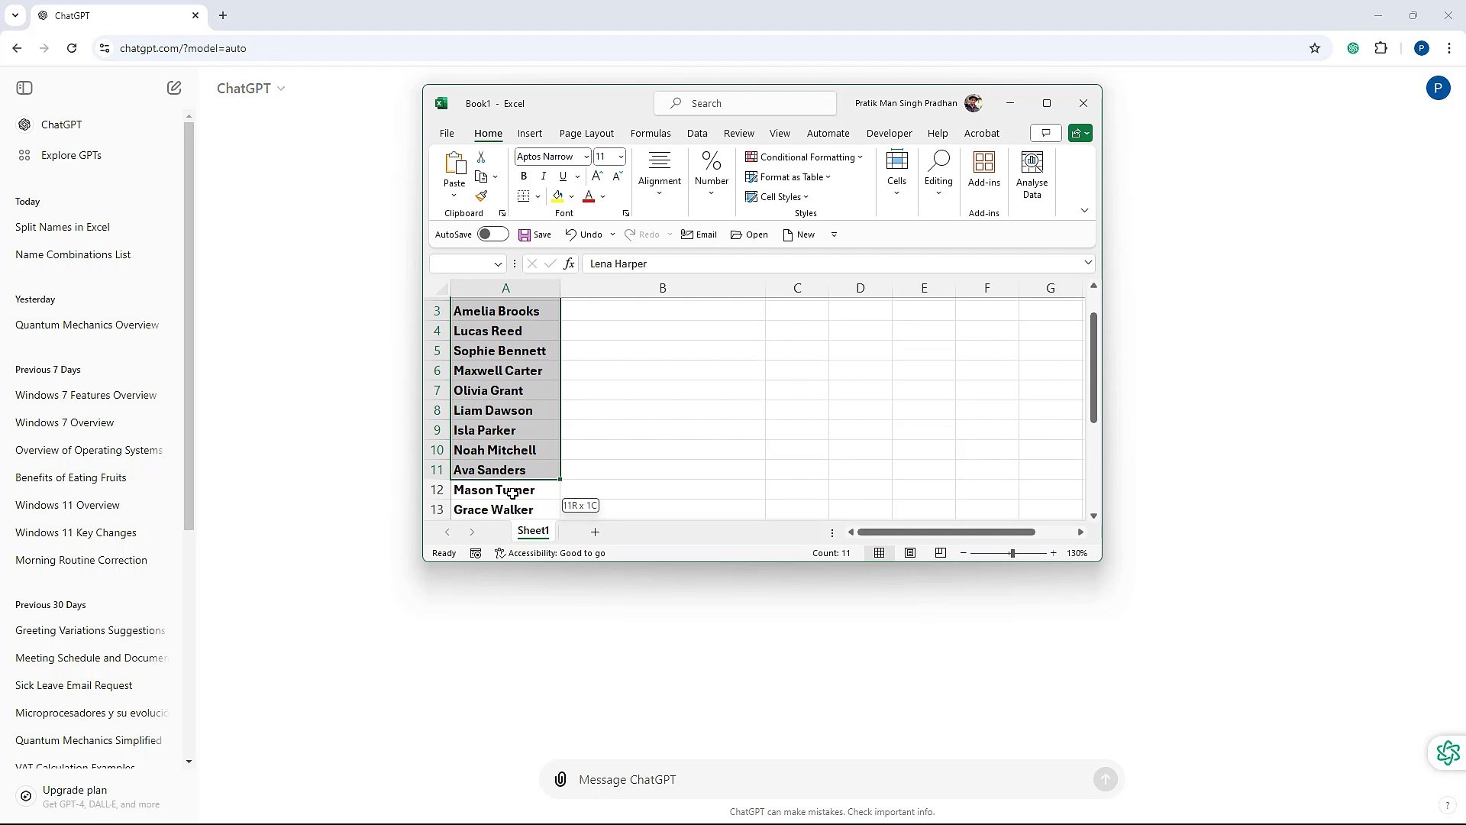Click the New workbook button
1466x825 pixels.
coord(799,235)
